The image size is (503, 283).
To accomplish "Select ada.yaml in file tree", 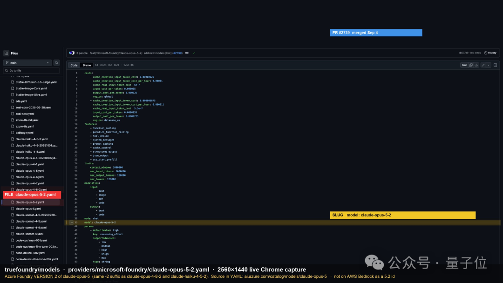I will (x=21, y=101).
